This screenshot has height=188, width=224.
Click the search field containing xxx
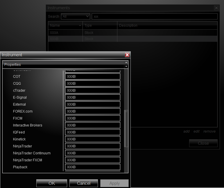coord(155,17)
